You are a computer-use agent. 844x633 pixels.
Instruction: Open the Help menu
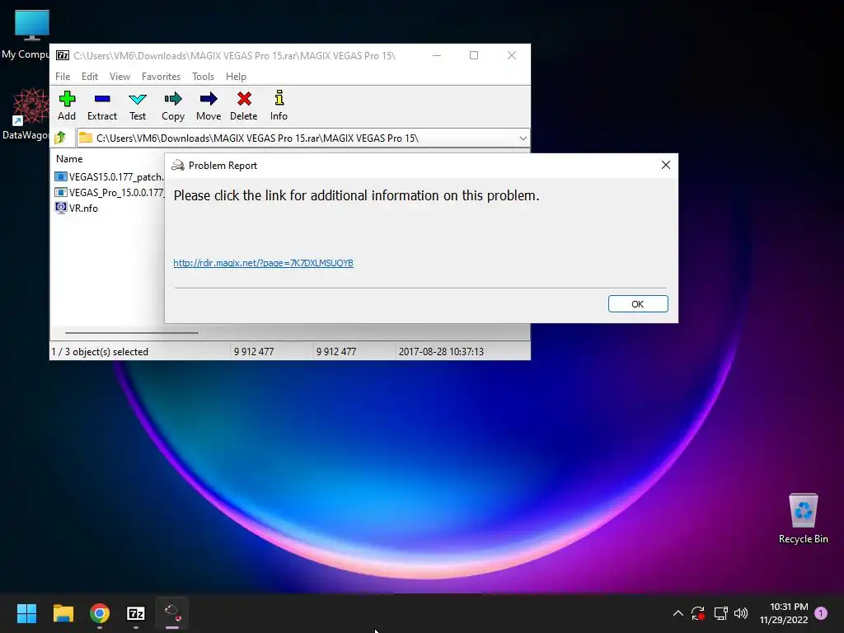tap(236, 77)
